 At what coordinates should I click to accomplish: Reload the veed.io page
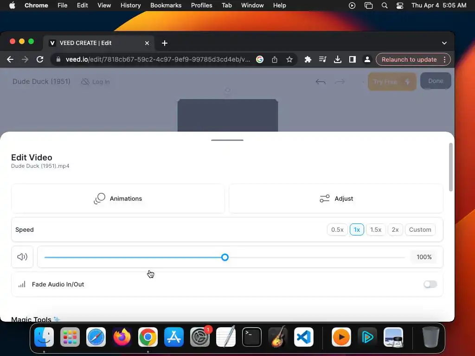40,60
